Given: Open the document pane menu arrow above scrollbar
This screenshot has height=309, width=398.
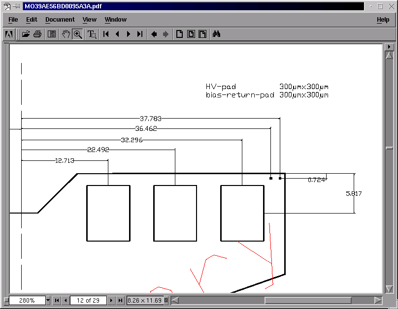Looking at the screenshot, I should (389, 47).
